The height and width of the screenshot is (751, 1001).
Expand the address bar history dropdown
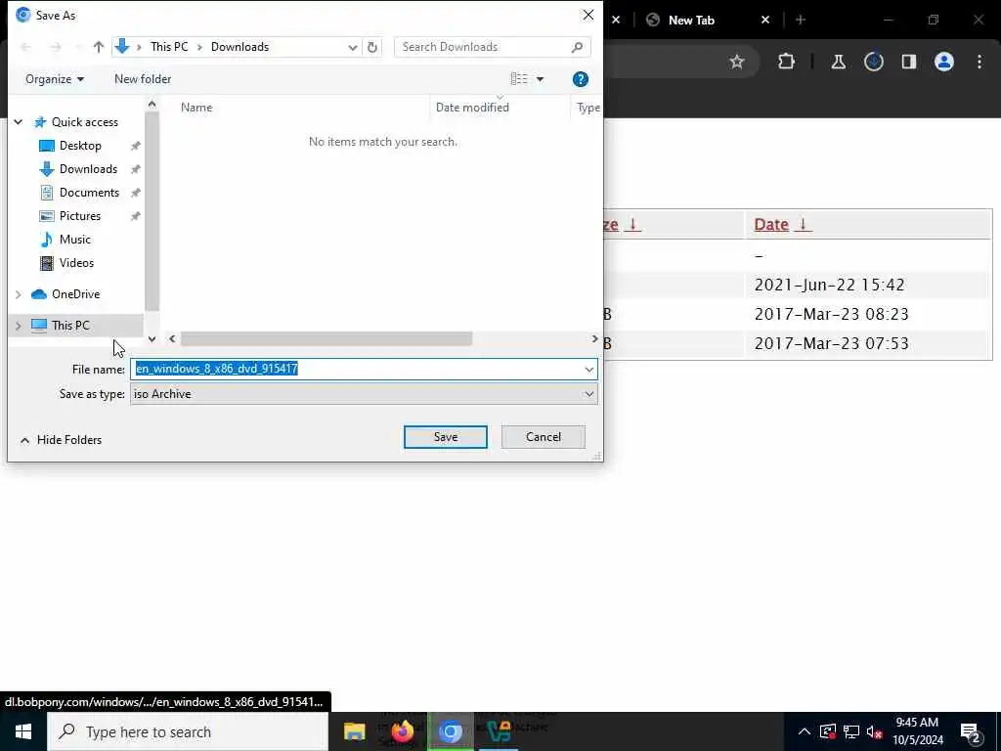pos(352,47)
